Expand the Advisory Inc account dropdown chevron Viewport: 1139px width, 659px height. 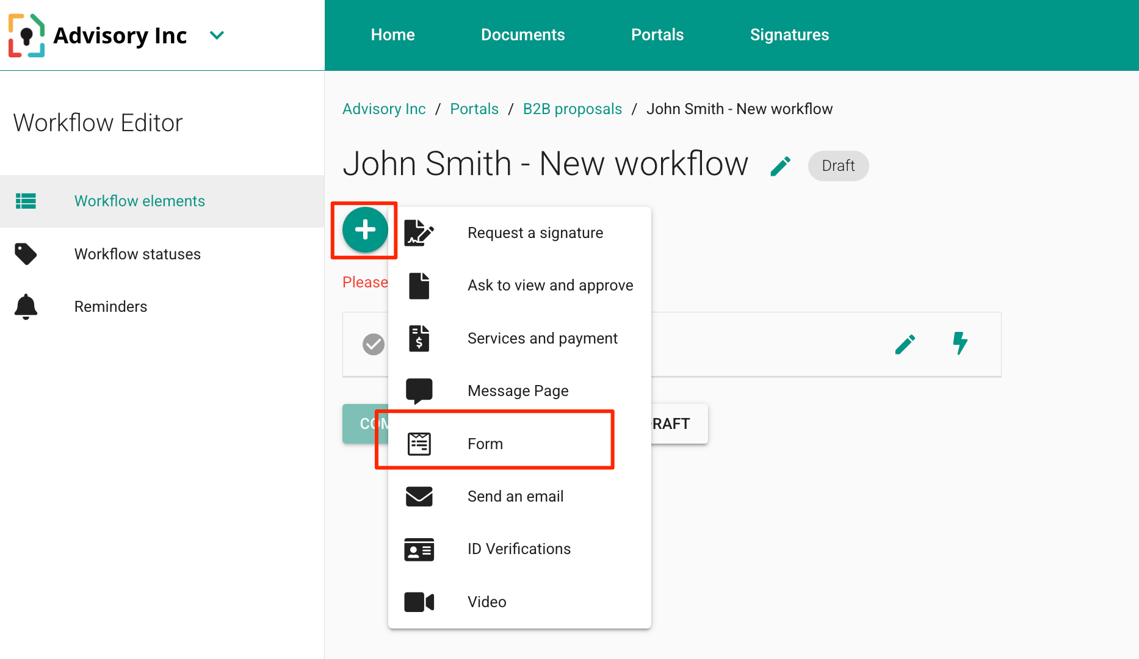coord(217,35)
